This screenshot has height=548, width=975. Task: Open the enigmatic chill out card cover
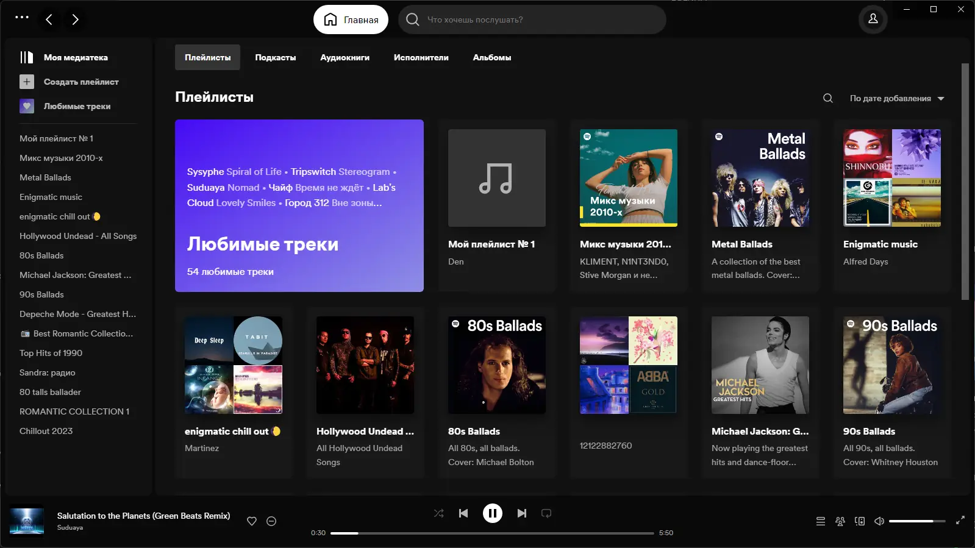coord(234,365)
